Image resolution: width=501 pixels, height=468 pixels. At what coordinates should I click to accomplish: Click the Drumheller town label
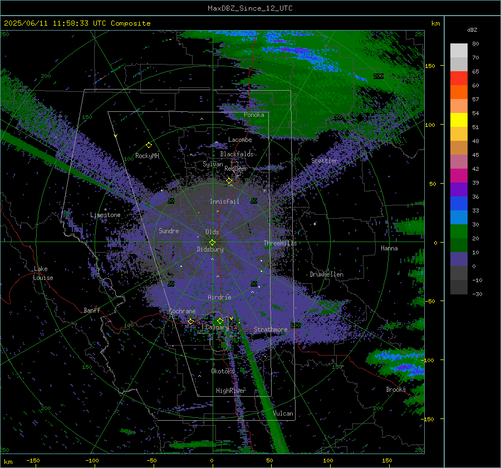click(x=327, y=274)
